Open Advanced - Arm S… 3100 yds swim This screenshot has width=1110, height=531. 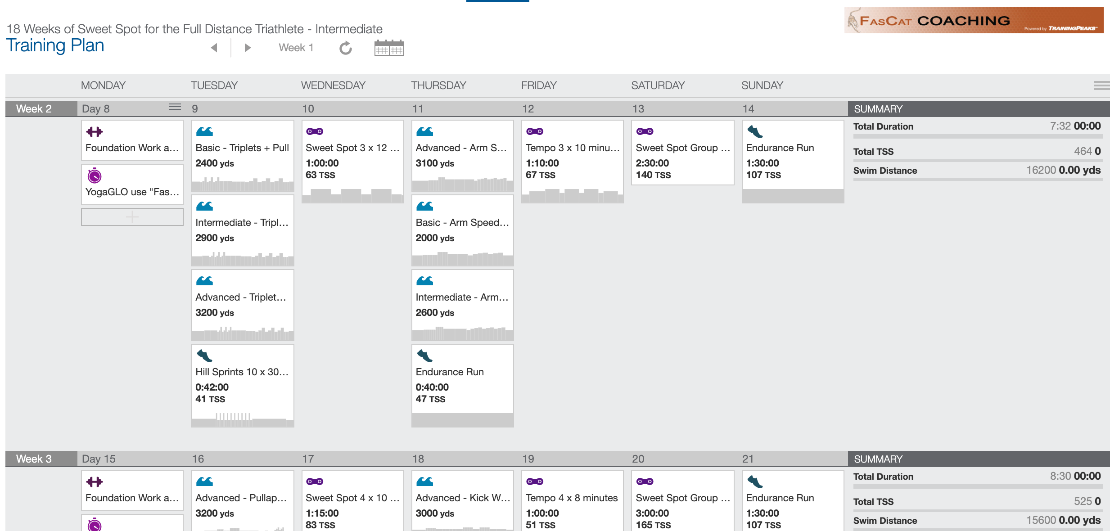(462, 156)
